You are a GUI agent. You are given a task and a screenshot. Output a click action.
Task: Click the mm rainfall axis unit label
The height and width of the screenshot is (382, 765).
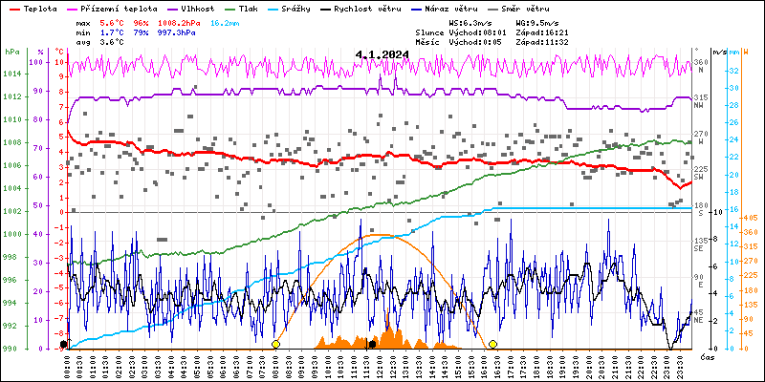(733, 51)
